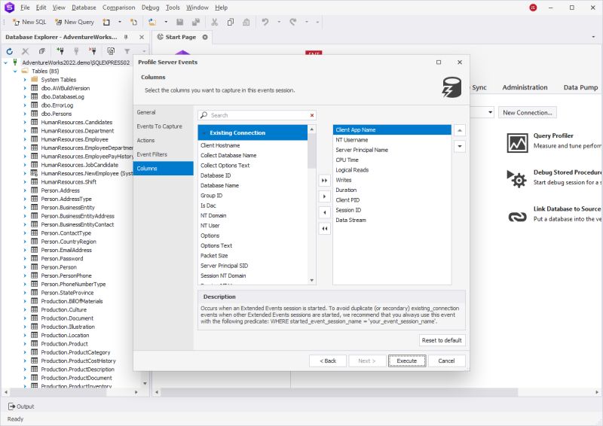Maximize the Profile Server Events dialog
This screenshot has height=426, width=603.
[439, 62]
